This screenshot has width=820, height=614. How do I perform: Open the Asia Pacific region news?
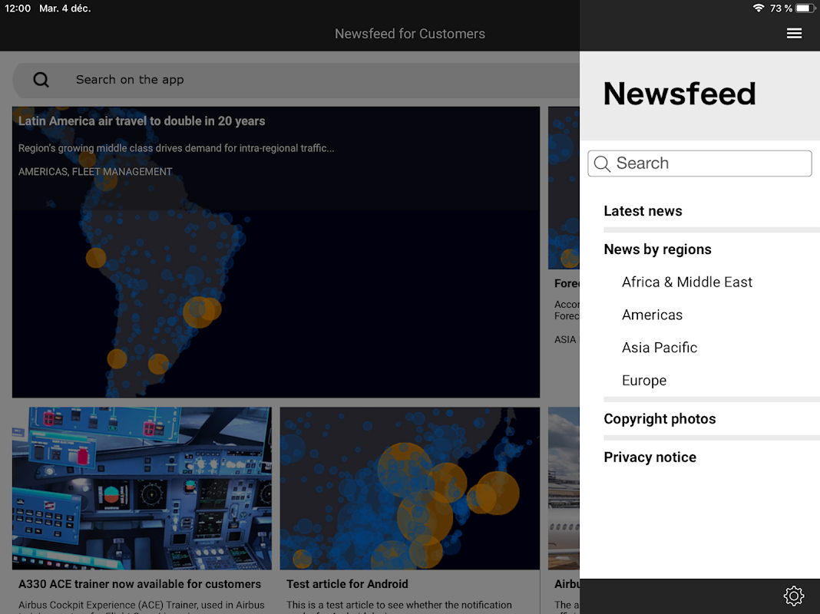point(660,348)
